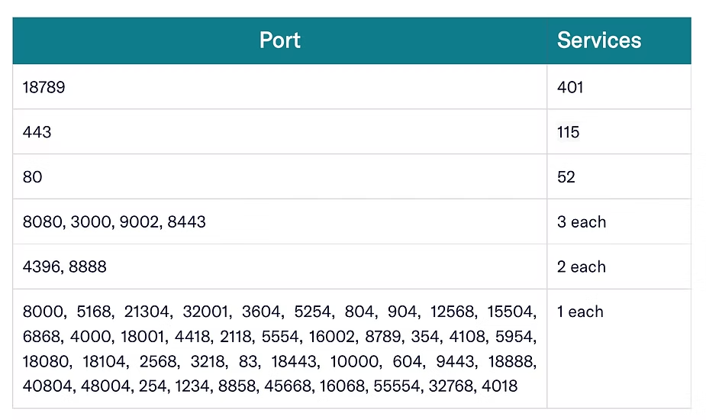Click the "1 each" services cell

tap(580, 312)
